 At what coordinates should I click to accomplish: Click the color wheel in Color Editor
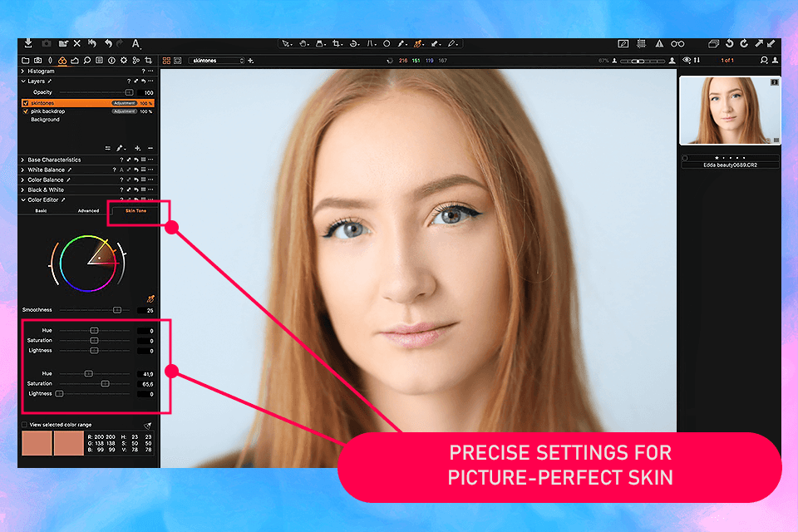pos(88,264)
